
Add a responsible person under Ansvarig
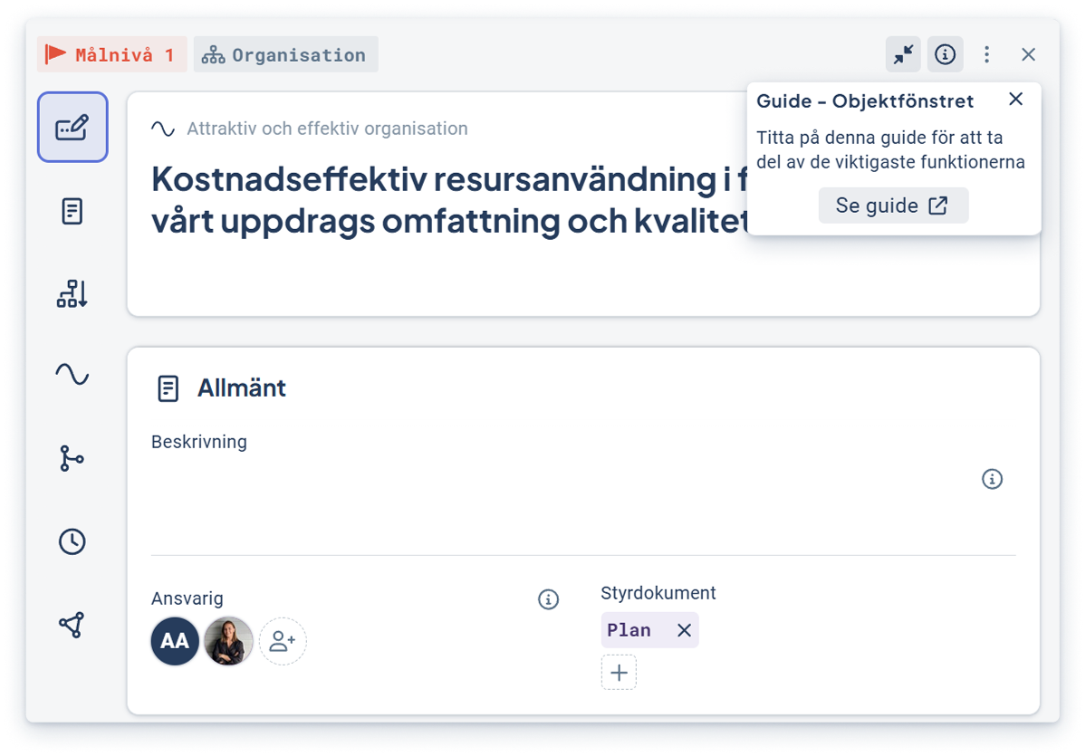click(x=283, y=642)
